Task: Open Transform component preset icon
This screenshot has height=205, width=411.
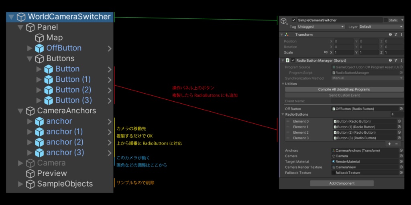Action: [396, 34]
